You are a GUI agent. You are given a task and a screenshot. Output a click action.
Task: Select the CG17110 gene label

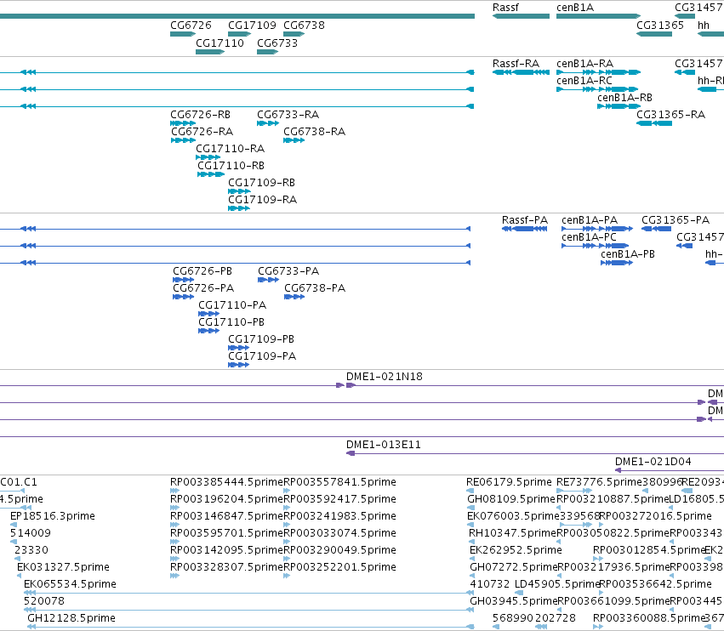point(219,43)
